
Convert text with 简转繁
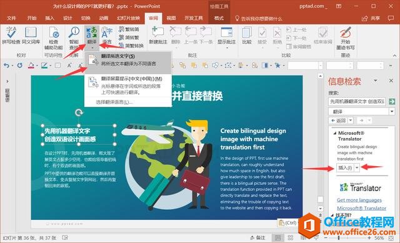129,37
